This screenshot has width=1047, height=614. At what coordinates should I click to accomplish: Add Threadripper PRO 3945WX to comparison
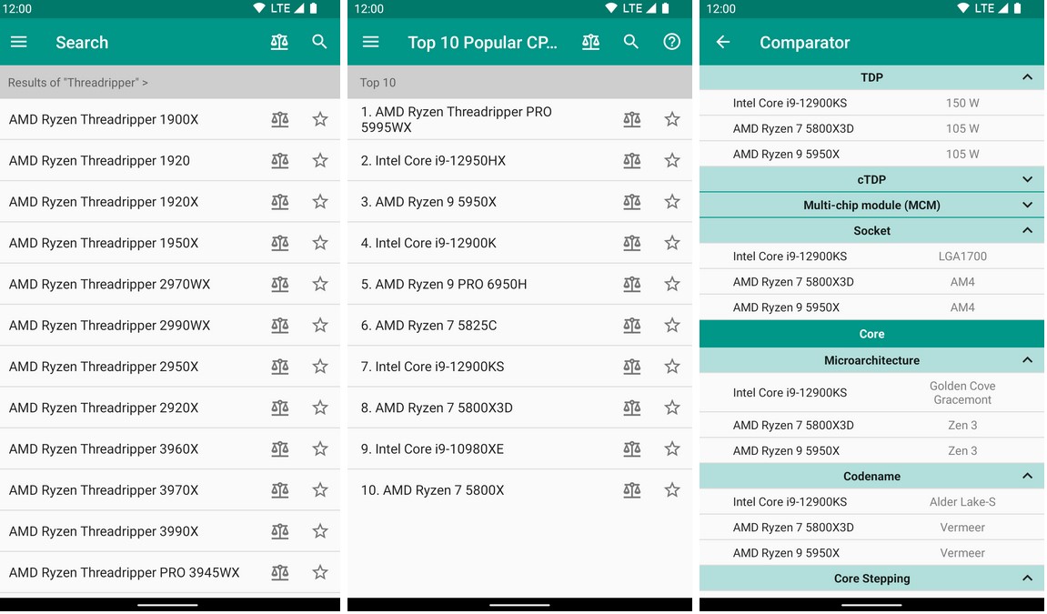(280, 573)
